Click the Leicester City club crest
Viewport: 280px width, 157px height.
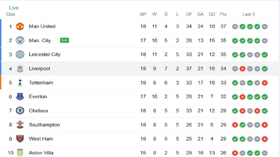20,55
